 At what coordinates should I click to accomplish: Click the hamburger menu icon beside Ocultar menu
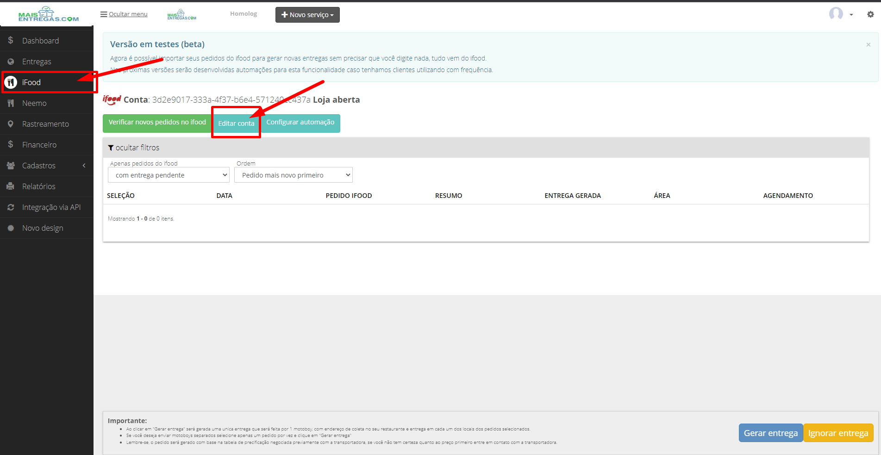[x=104, y=14]
